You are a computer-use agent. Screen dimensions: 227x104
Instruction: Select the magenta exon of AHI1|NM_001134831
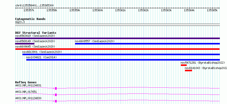click(x=56, y=88)
